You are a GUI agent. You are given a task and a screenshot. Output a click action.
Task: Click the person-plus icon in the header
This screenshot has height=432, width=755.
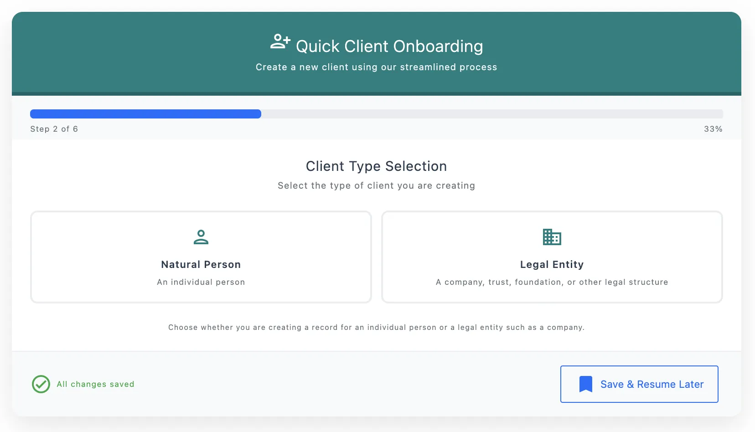coord(279,41)
